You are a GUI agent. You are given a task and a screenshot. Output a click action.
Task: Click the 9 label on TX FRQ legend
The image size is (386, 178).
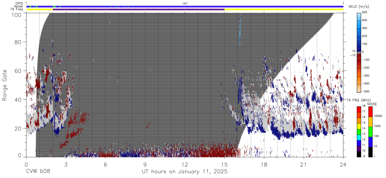(364, 156)
